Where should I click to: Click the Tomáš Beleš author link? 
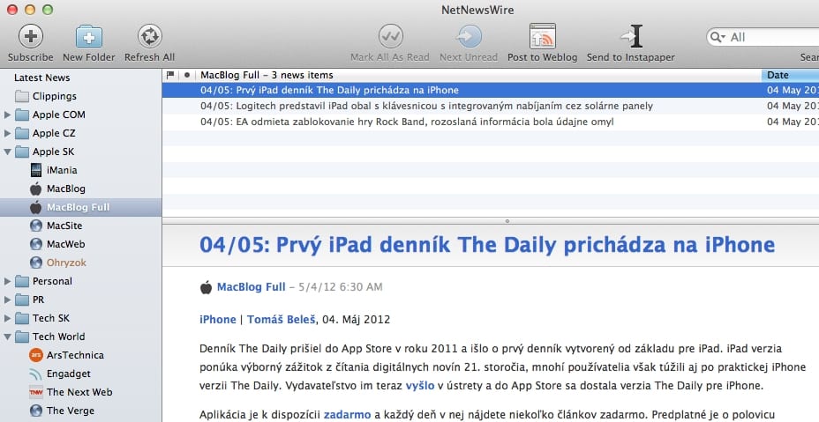[x=281, y=319]
